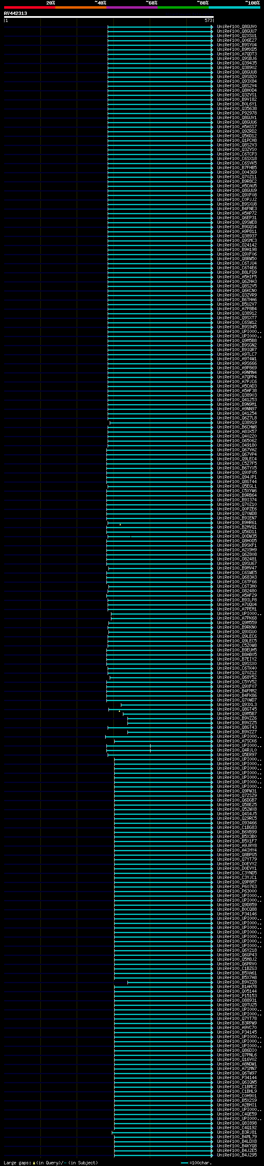Click the UniRef100_C6T3H0 hit name
The width and height of the screenshot is (264, 1166).
237,586
